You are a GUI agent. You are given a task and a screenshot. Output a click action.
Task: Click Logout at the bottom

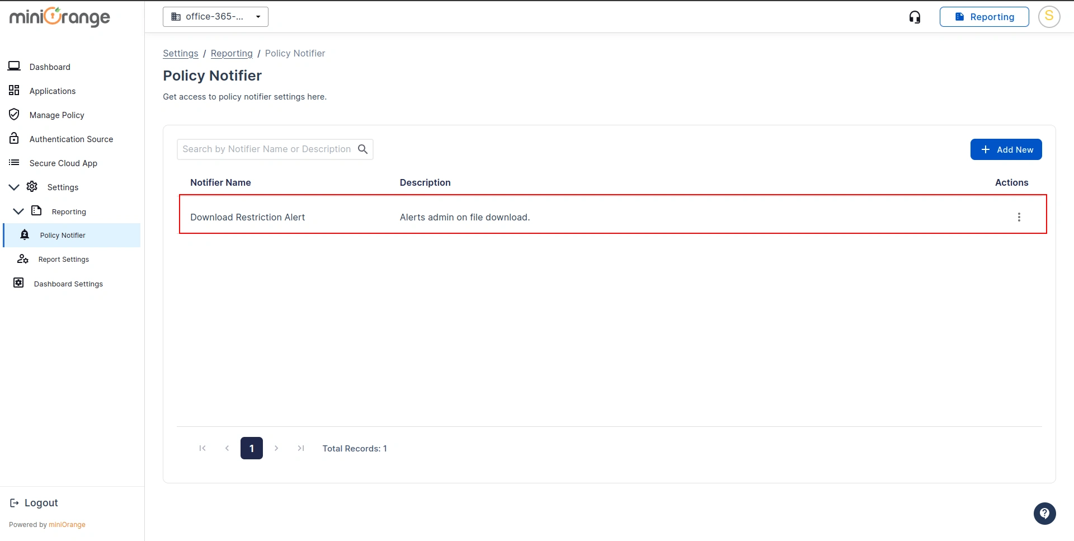pos(34,502)
